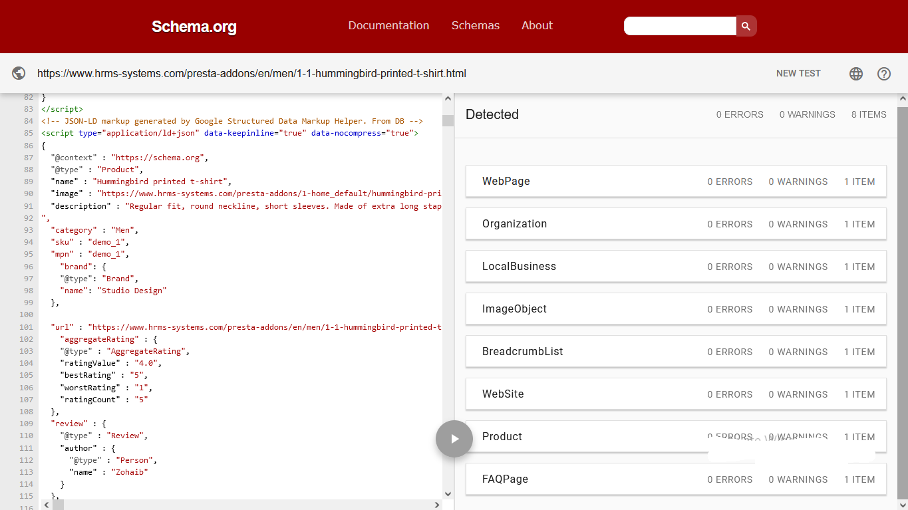Click the code pane scroll down arrow
Screen dimensions: 908x510
(x=448, y=494)
